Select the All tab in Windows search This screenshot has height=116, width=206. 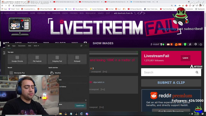pyautogui.click(x=9, y=46)
